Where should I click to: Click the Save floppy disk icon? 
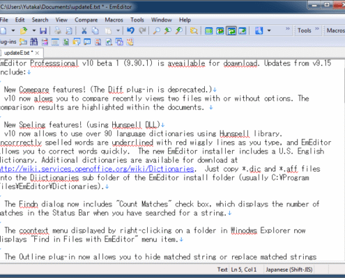tap(43, 31)
